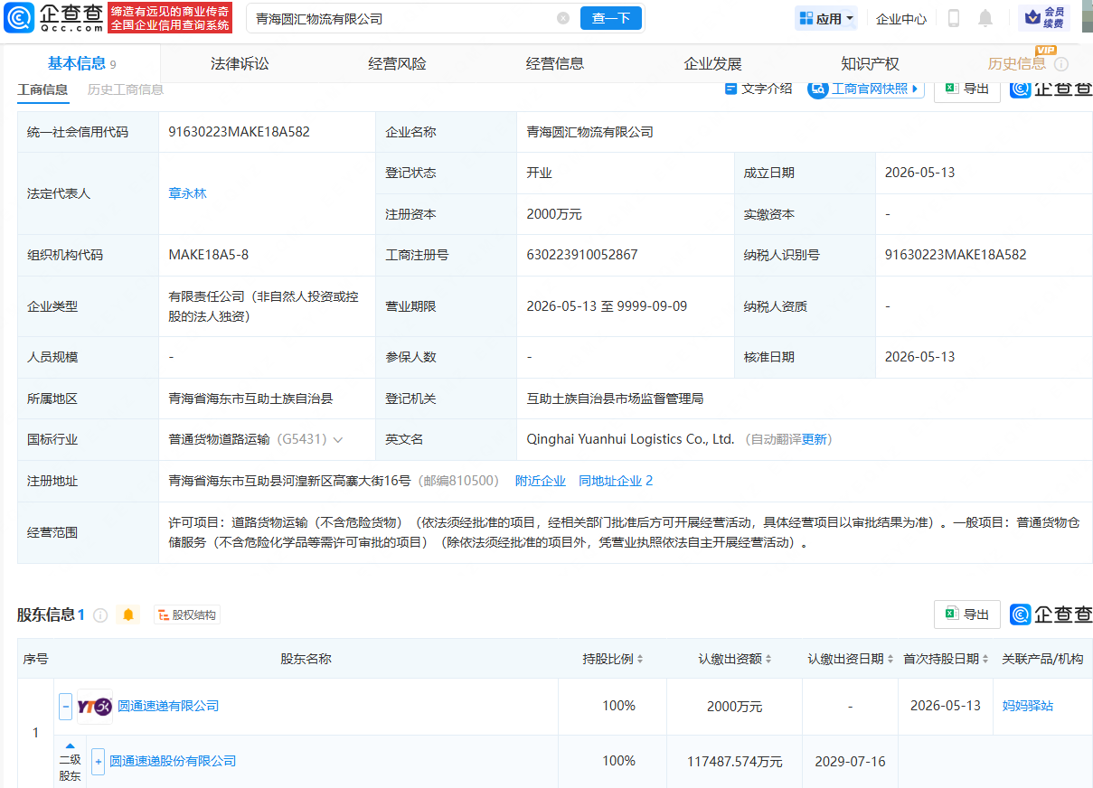Switch to 经营信息 tab
Image resolution: width=1093 pixels, height=788 pixels.
coord(555,64)
